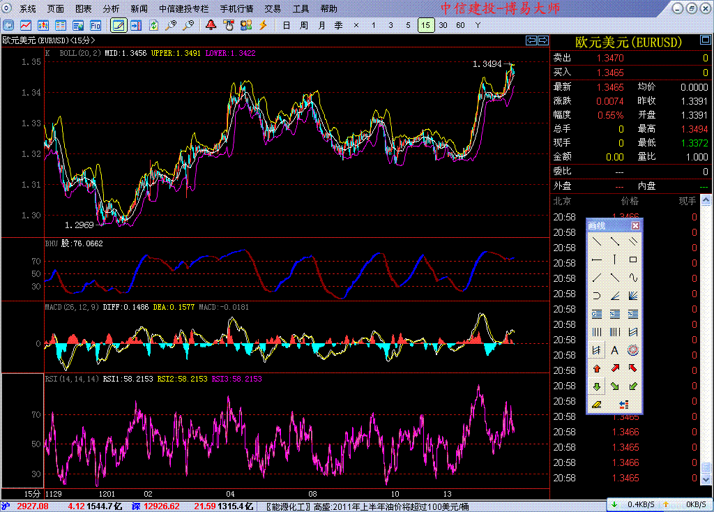The width and height of the screenshot is (714, 512).
Task: Pick the text annotation 'A' drawing tool
Action: tap(614, 350)
